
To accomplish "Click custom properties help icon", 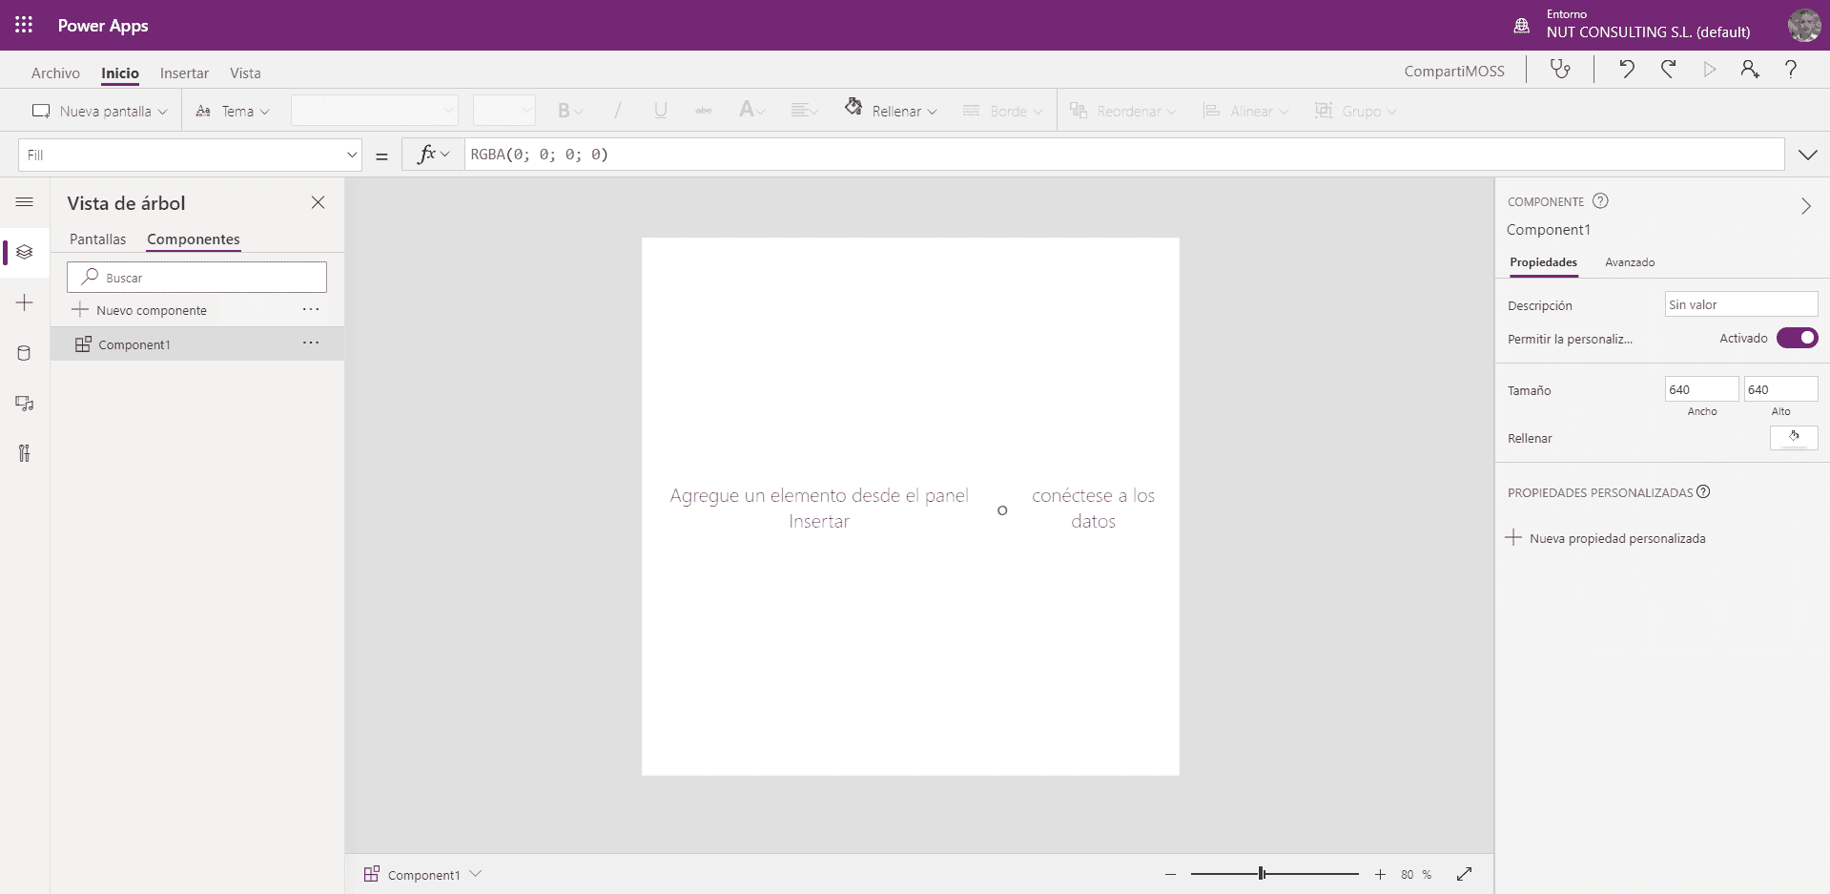I will tap(1703, 492).
